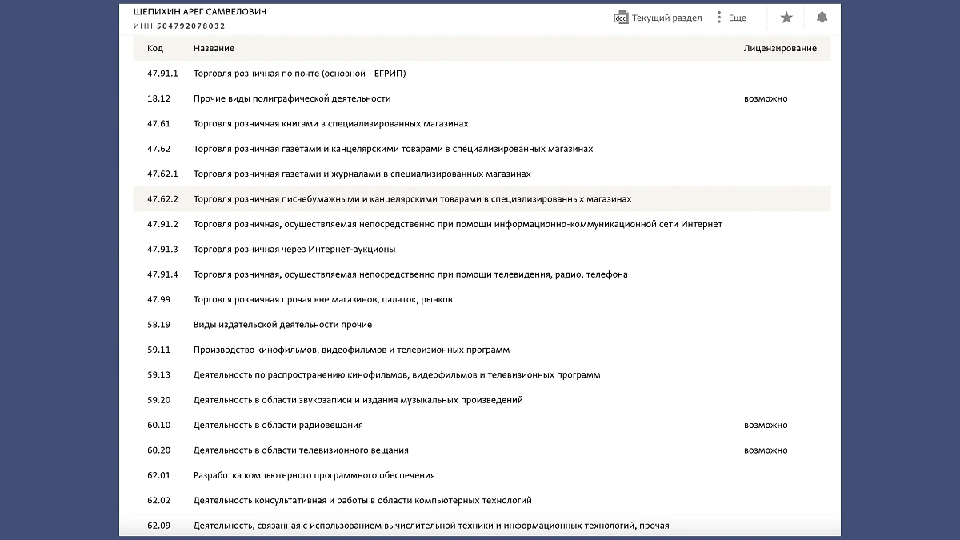
Task: Select the Internet-auctions retail row 47.91.3
Action: tap(294, 250)
